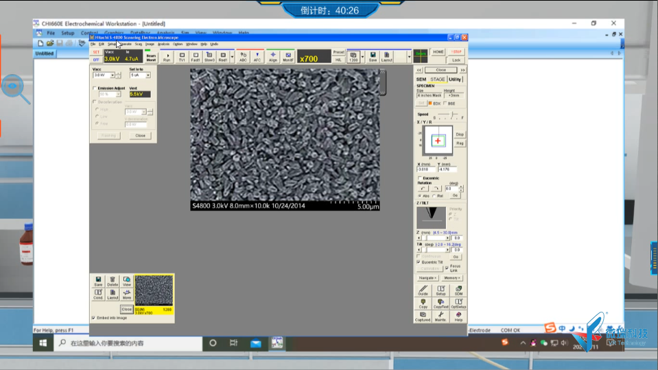Click the ABC auto brightness contrast icon

(x=243, y=57)
